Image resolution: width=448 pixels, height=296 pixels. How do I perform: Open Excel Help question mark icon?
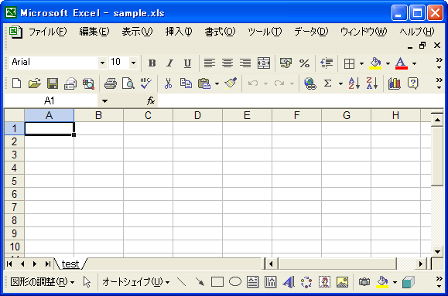pos(413,83)
